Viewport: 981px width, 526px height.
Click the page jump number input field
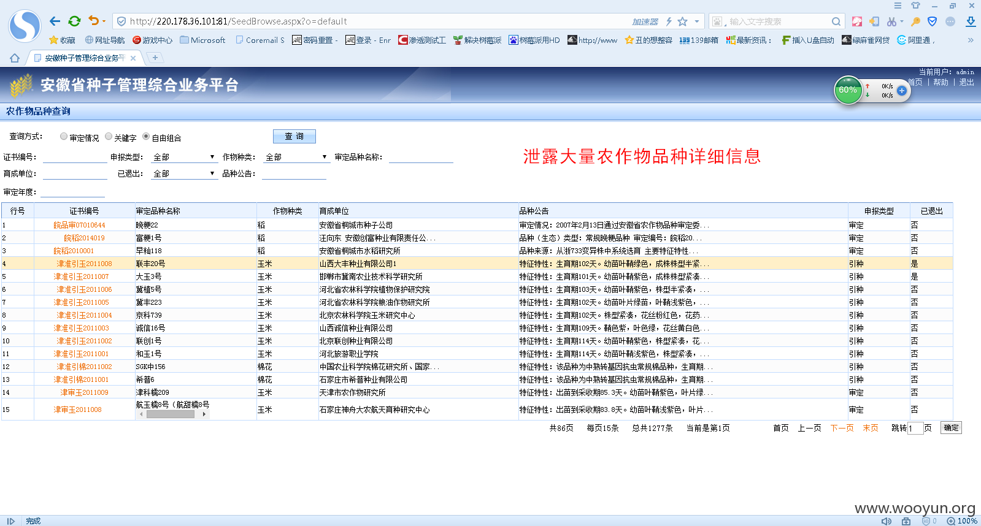915,428
